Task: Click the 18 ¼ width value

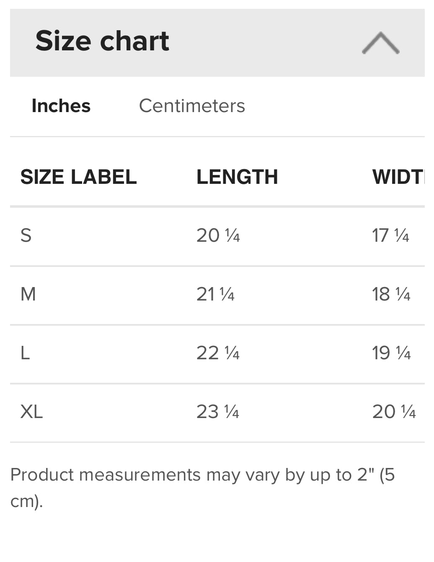Action: click(391, 294)
